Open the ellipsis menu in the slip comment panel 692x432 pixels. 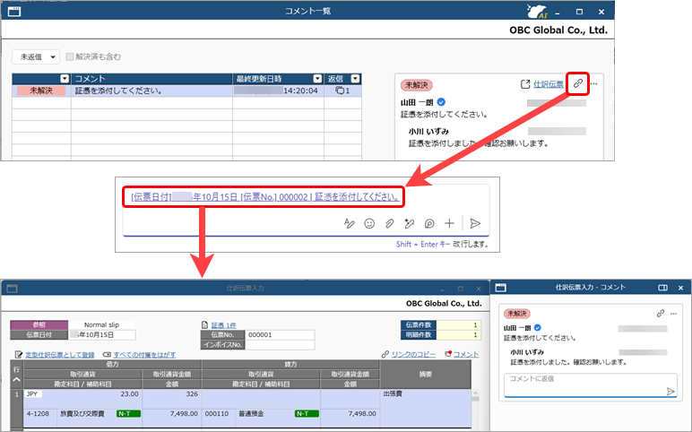[673, 314]
